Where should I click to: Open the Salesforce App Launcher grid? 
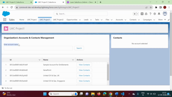point(5,20)
